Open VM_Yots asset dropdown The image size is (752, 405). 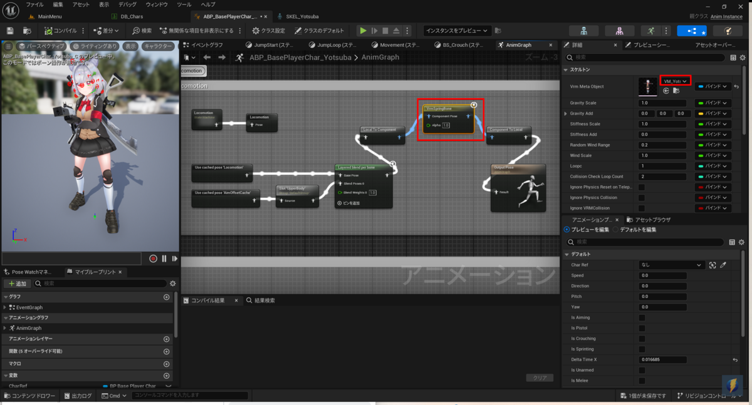(676, 81)
